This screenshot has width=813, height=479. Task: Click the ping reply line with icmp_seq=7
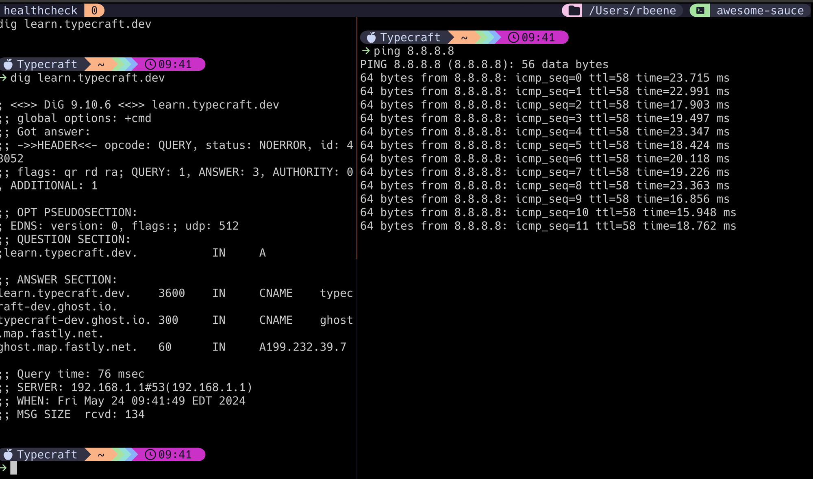(545, 172)
